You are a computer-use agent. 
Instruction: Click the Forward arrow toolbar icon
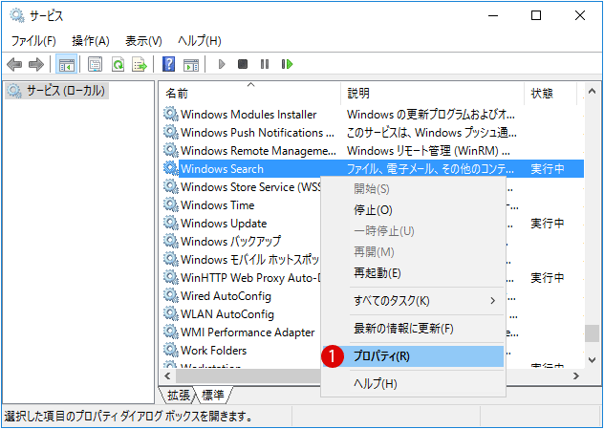[x=36, y=64]
